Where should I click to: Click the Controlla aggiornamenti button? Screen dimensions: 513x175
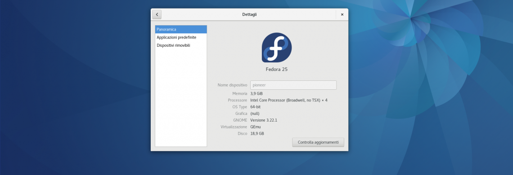coord(318,142)
